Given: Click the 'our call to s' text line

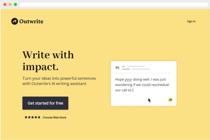Looking at the screenshot, I should point(125,90).
